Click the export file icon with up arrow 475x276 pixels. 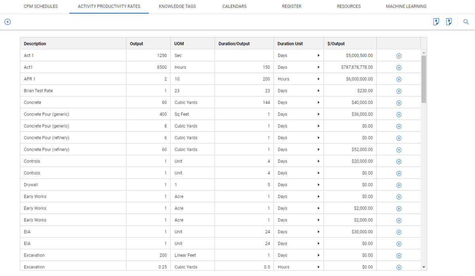(x=449, y=22)
